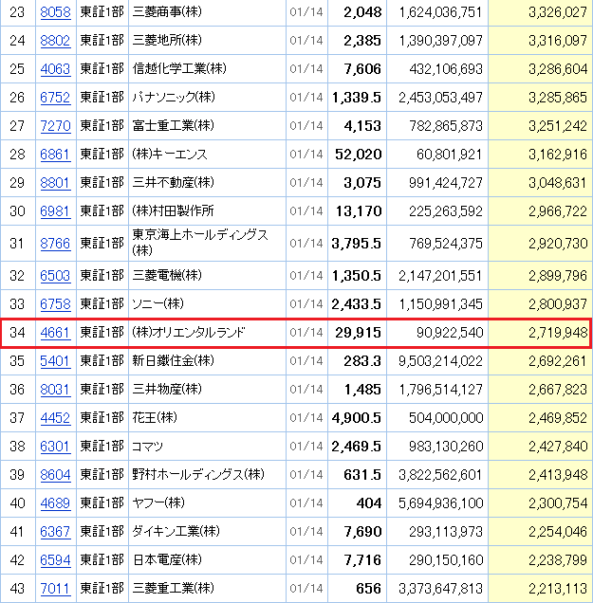Select company name (株)キーエンス

coord(170,154)
